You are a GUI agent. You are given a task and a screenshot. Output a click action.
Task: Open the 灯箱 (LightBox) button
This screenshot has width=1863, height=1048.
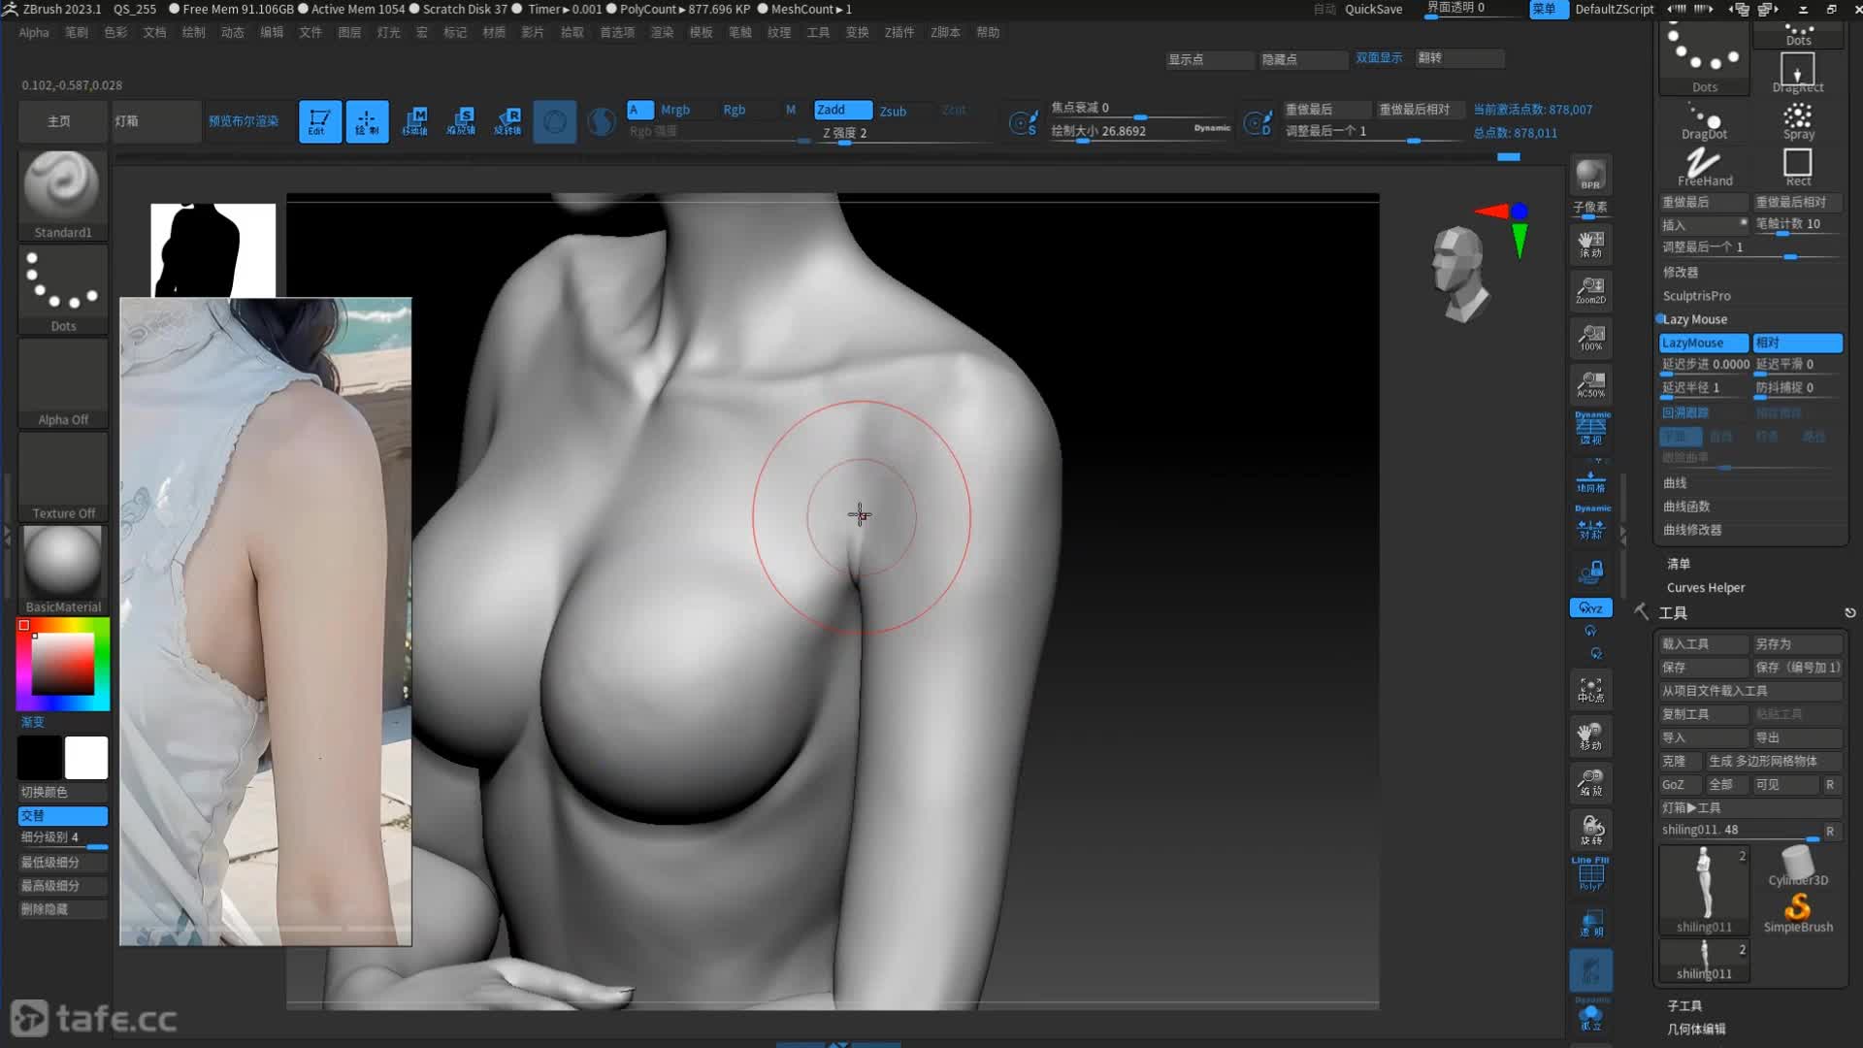(155, 121)
